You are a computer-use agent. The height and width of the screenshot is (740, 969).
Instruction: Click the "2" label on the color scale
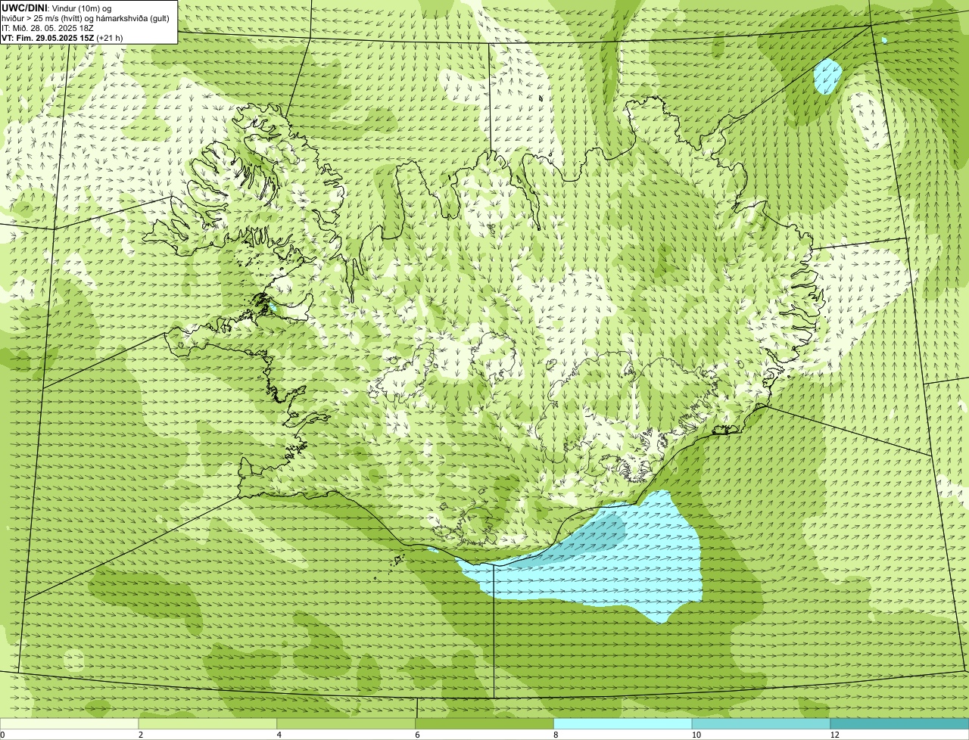click(x=140, y=735)
